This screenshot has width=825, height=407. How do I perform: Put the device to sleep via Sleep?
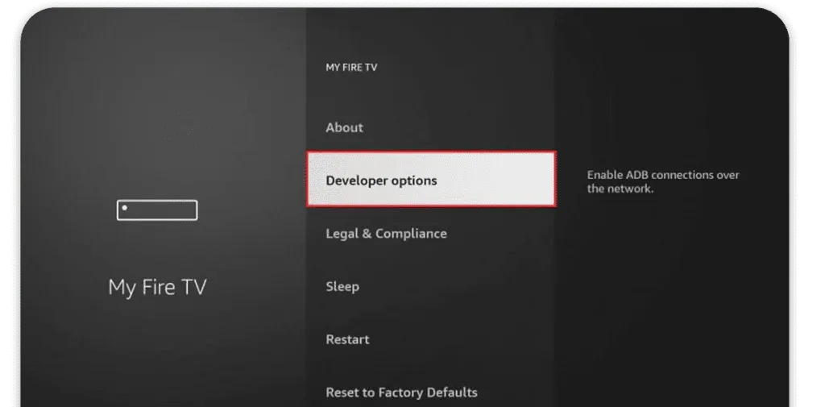click(342, 286)
